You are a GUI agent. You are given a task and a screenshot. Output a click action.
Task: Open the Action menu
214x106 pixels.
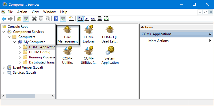pyautogui.click(x=22, y=12)
